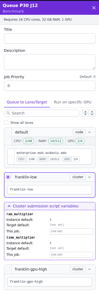Collapse the franklin-gpu-high lane chevron
99x295 pixels.
point(89,269)
